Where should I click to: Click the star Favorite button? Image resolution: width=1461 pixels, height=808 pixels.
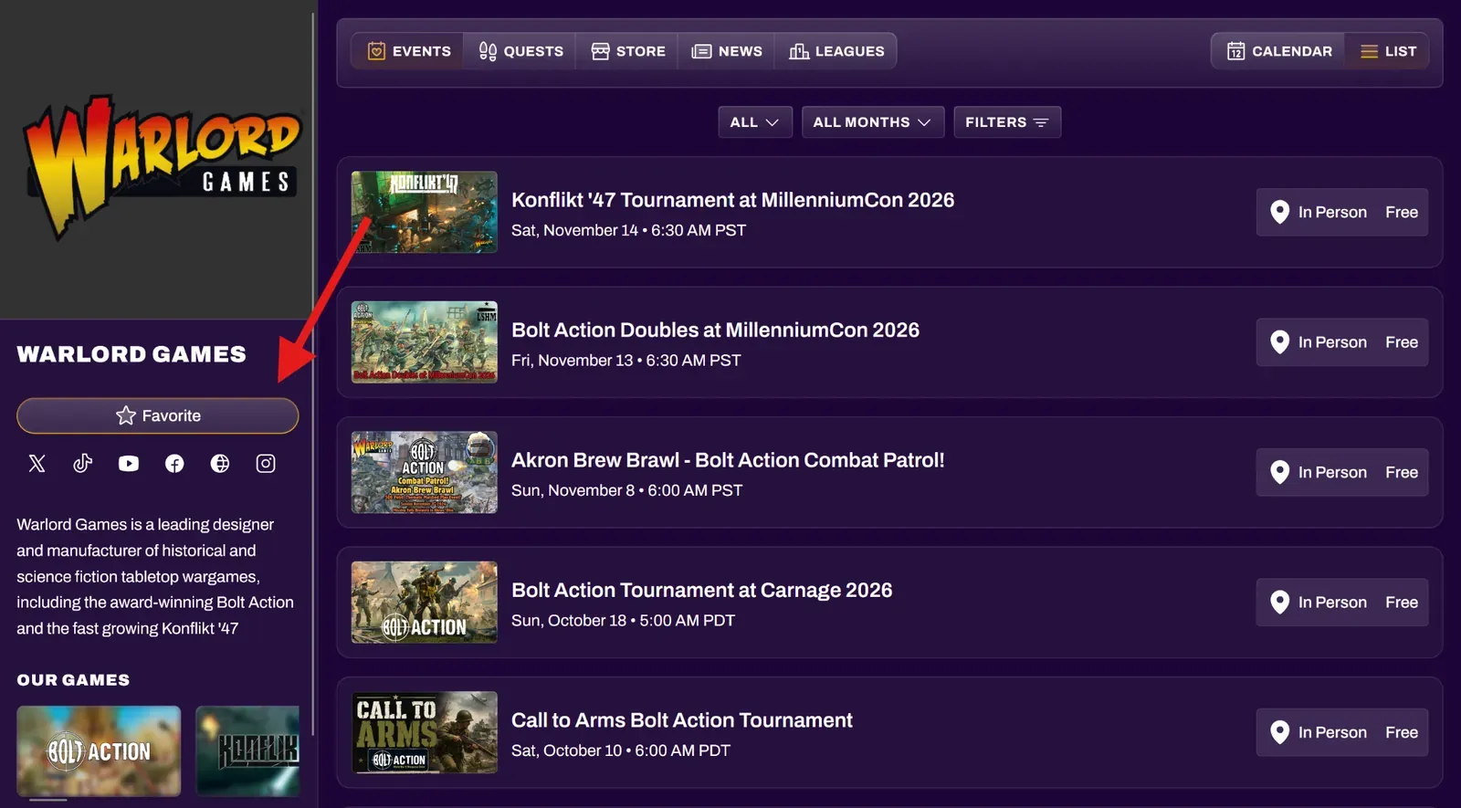pyautogui.click(x=158, y=415)
